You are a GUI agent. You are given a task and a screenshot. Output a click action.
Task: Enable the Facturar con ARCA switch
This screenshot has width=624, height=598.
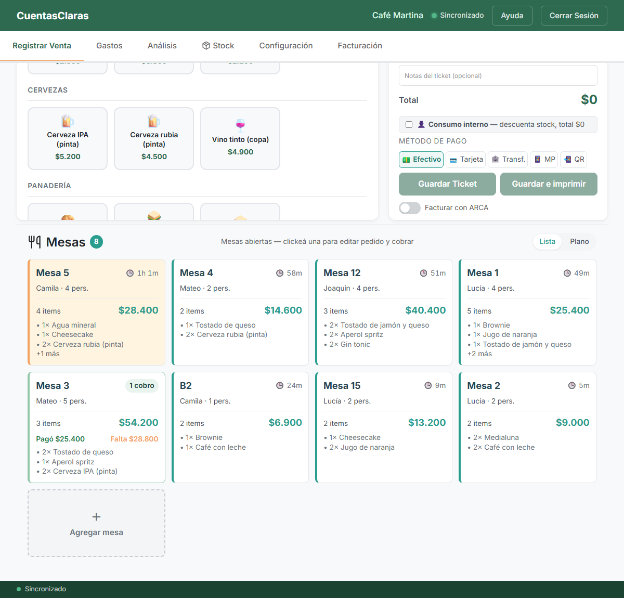[410, 208]
